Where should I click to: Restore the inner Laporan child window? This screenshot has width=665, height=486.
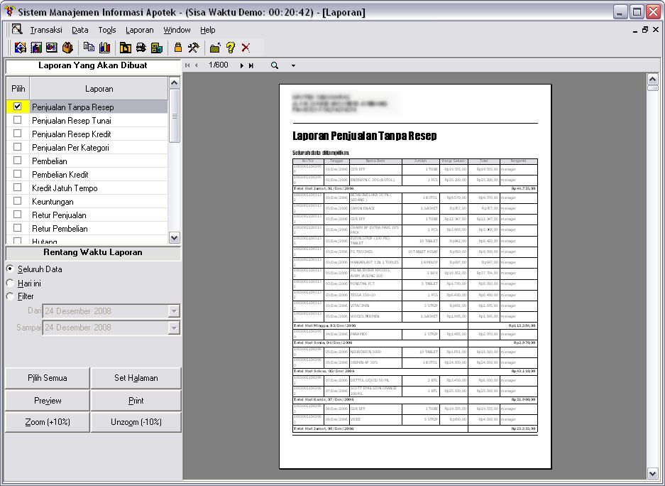coord(645,30)
